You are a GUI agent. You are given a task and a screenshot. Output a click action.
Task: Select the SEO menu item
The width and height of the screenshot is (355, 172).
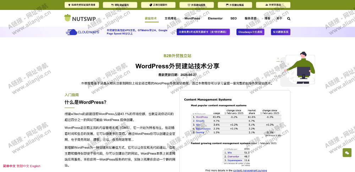[234, 18]
